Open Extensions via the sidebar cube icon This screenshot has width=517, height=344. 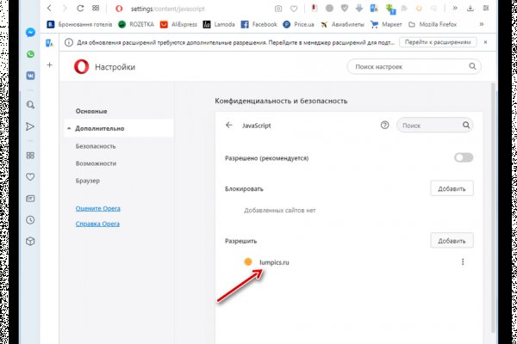[x=30, y=241]
